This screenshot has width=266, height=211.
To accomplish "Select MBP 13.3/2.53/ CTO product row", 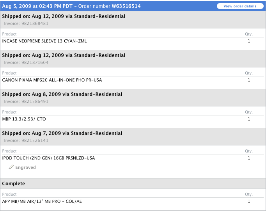I will (24, 119).
